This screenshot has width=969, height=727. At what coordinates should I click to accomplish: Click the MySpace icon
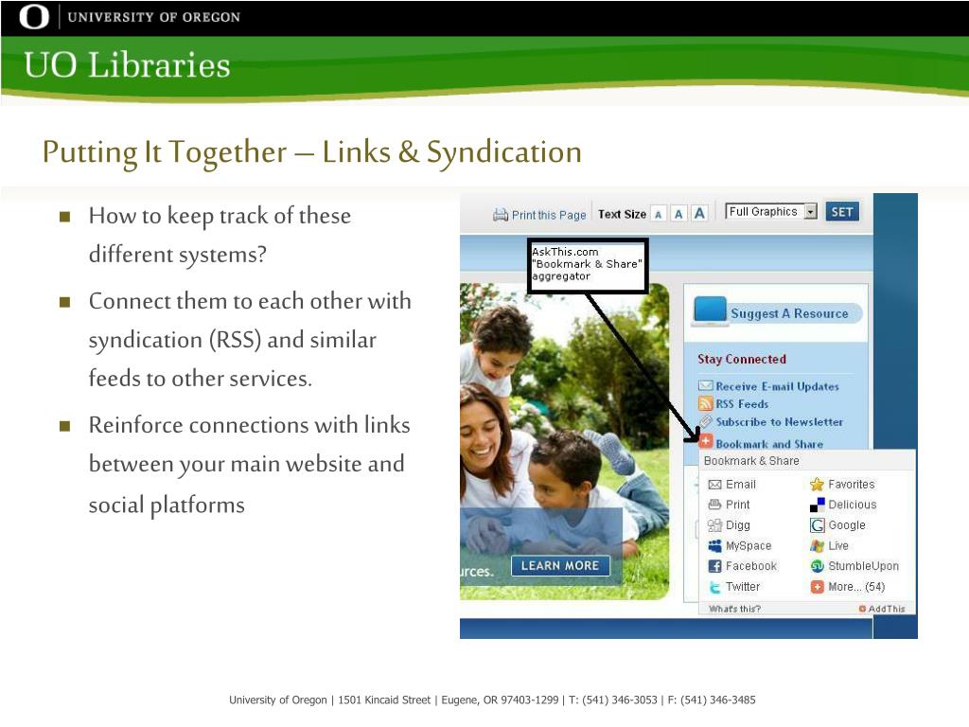pyautogui.click(x=714, y=546)
